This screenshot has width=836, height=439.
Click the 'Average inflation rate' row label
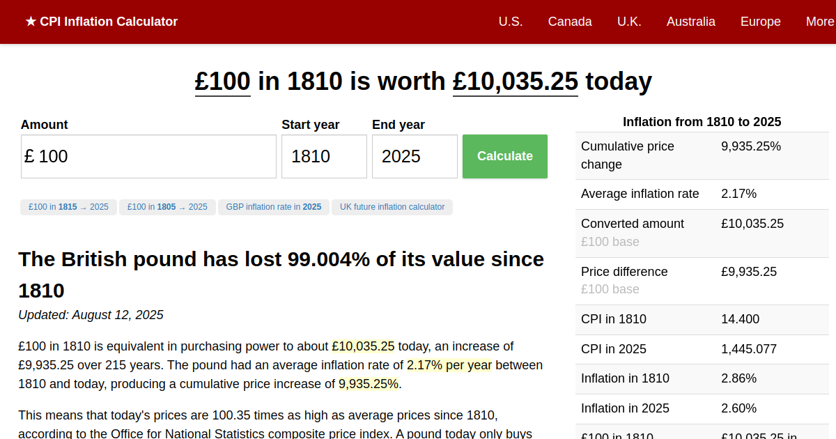(640, 194)
